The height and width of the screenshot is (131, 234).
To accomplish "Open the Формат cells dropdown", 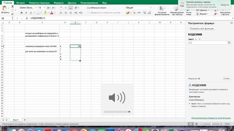I will pos(202,14).
